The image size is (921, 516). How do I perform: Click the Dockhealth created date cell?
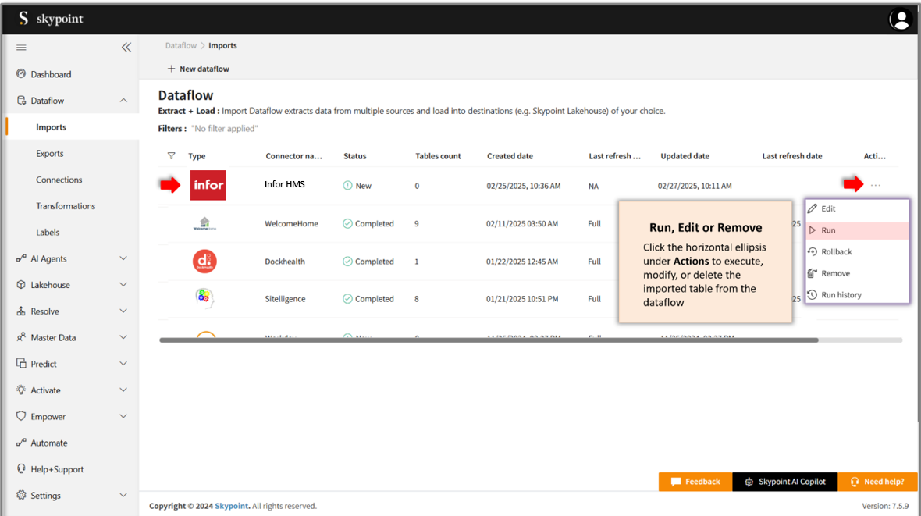[x=522, y=261]
